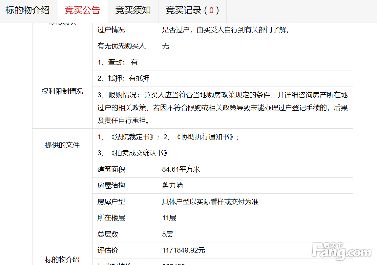377x265 pixels.
Task: Click the 限购情况 policy paragraph
Action: (x=222, y=108)
